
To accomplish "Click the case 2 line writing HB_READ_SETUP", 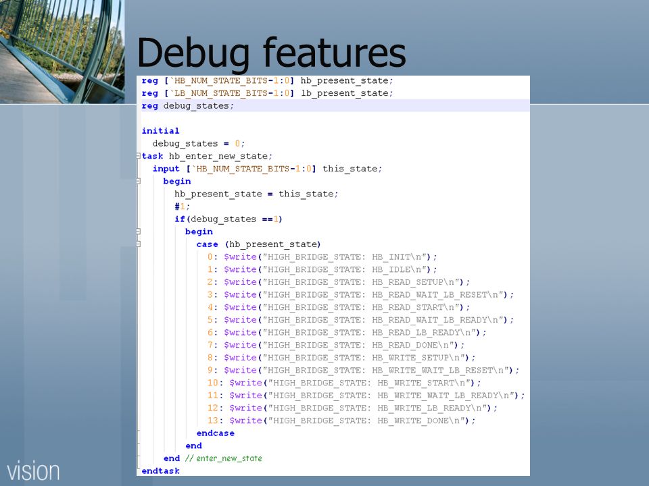I will [339, 282].
